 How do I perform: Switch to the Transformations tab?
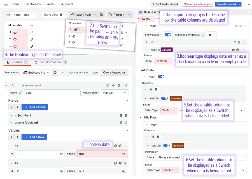[x=50, y=62]
